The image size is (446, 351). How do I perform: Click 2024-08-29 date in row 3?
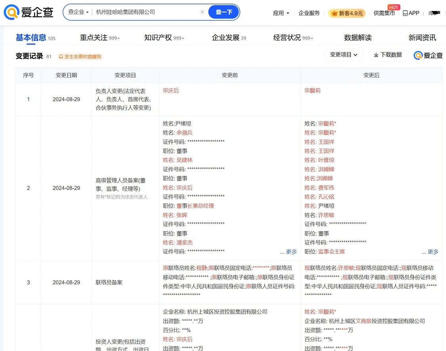pos(66,283)
